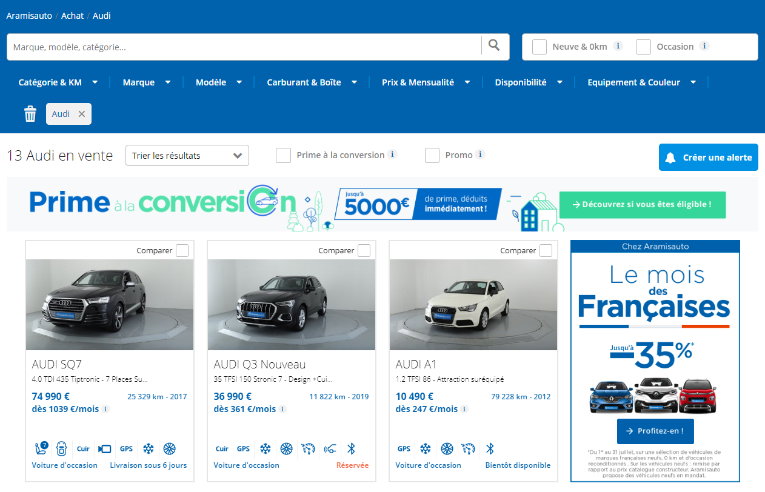
Task: Open the Trier les résultats dropdown
Action: click(187, 156)
